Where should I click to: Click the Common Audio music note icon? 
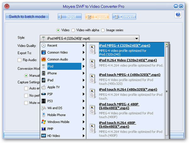[x=43, y=59]
